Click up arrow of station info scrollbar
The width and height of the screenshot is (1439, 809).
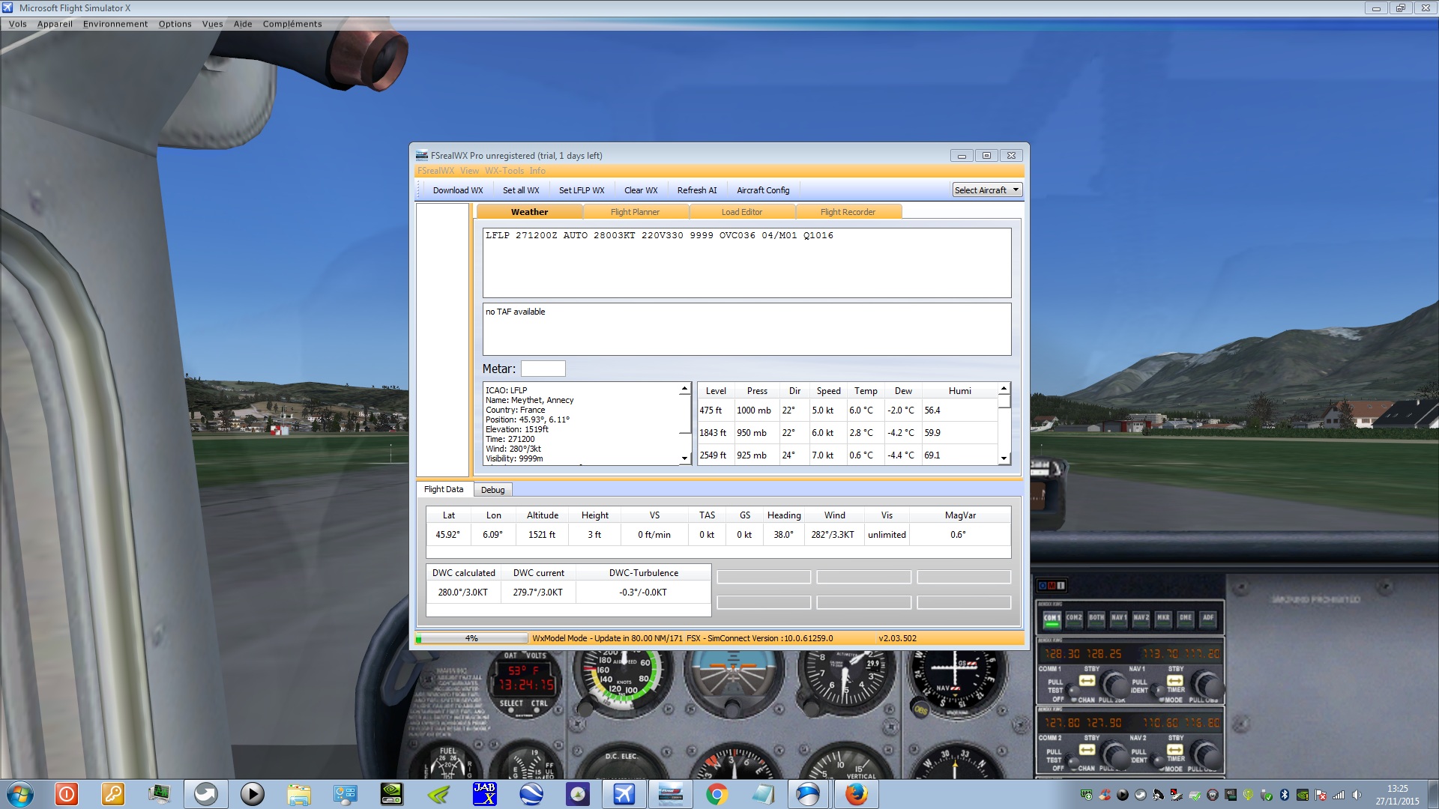[684, 389]
